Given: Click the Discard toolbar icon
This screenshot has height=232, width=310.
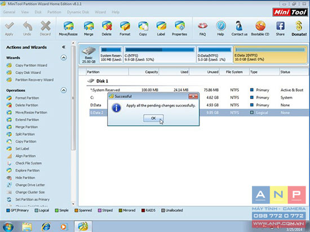Looking at the screenshot, I should tap(45, 29).
